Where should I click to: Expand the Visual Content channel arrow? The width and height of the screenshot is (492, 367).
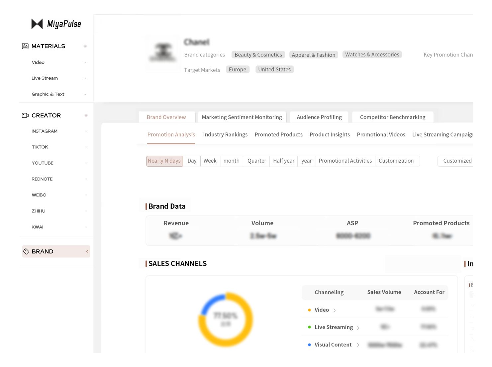(358, 345)
